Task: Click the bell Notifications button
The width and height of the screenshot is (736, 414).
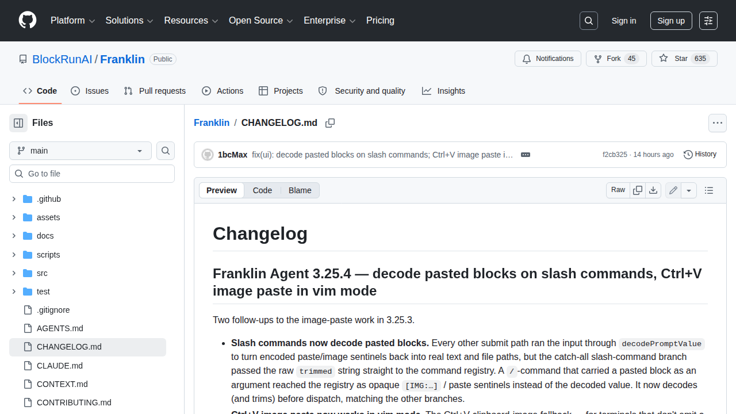Action: point(548,59)
